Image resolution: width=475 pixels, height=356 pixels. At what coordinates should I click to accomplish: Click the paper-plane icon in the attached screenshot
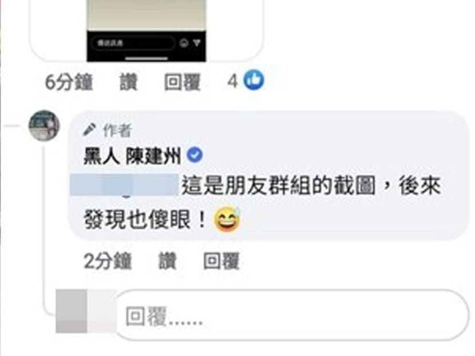coord(197,43)
